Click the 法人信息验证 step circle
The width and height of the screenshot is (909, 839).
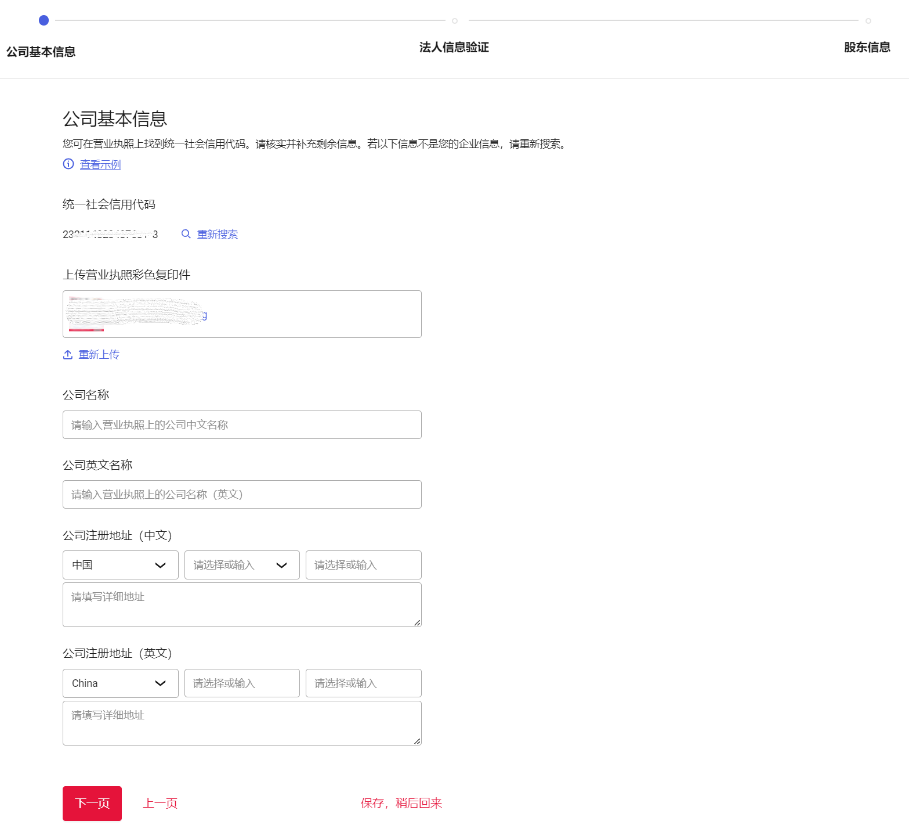coord(455,21)
